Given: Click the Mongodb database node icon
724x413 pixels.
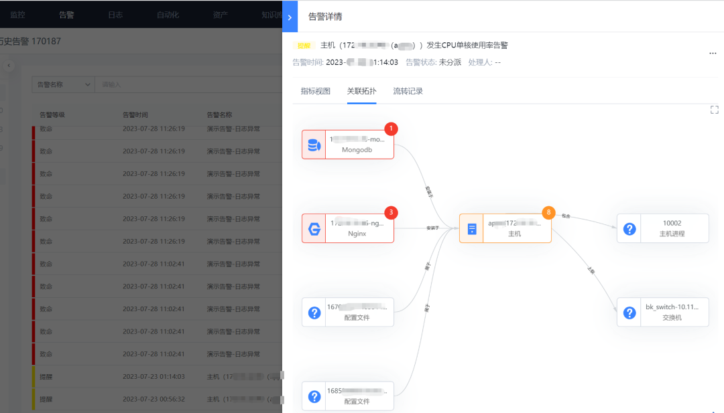Looking at the screenshot, I should pos(314,144).
